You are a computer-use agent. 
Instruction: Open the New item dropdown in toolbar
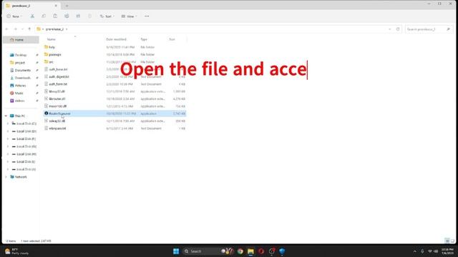pyautogui.click(x=14, y=16)
